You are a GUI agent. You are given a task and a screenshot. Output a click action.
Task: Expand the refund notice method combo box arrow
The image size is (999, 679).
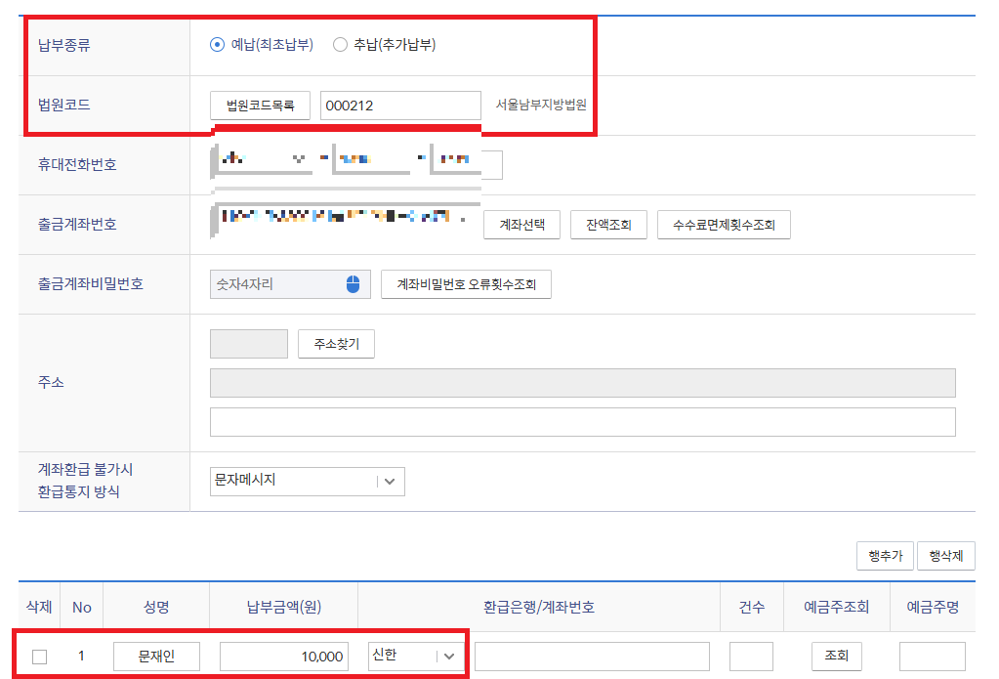[x=389, y=481]
